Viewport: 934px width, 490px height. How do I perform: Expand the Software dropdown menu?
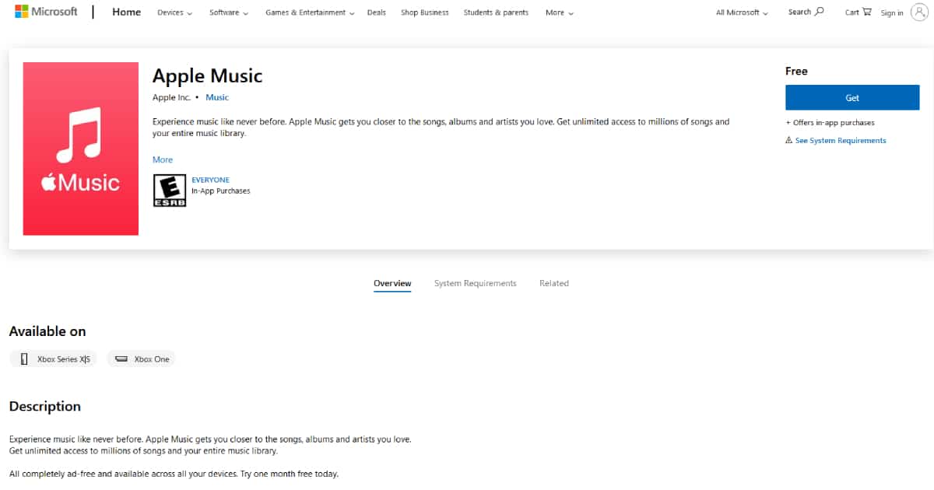(229, 12)
